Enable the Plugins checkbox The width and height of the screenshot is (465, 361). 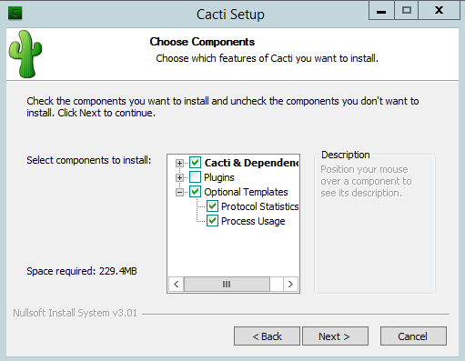[195, 177]
